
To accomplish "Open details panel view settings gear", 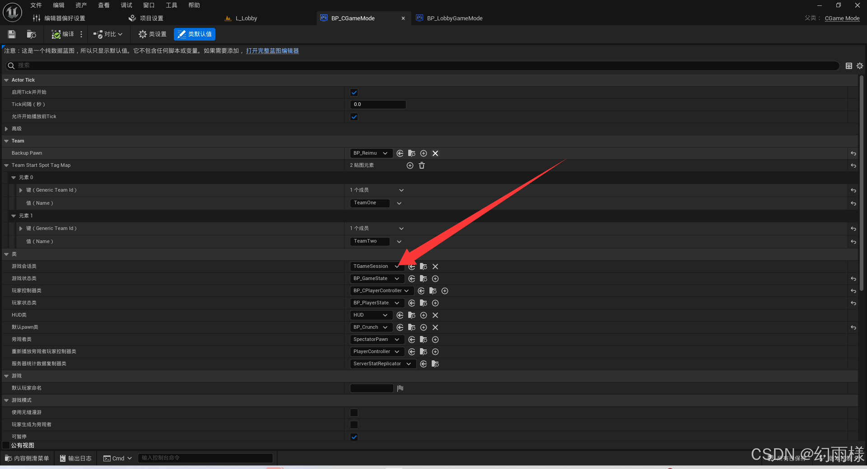I will (860, 66).
